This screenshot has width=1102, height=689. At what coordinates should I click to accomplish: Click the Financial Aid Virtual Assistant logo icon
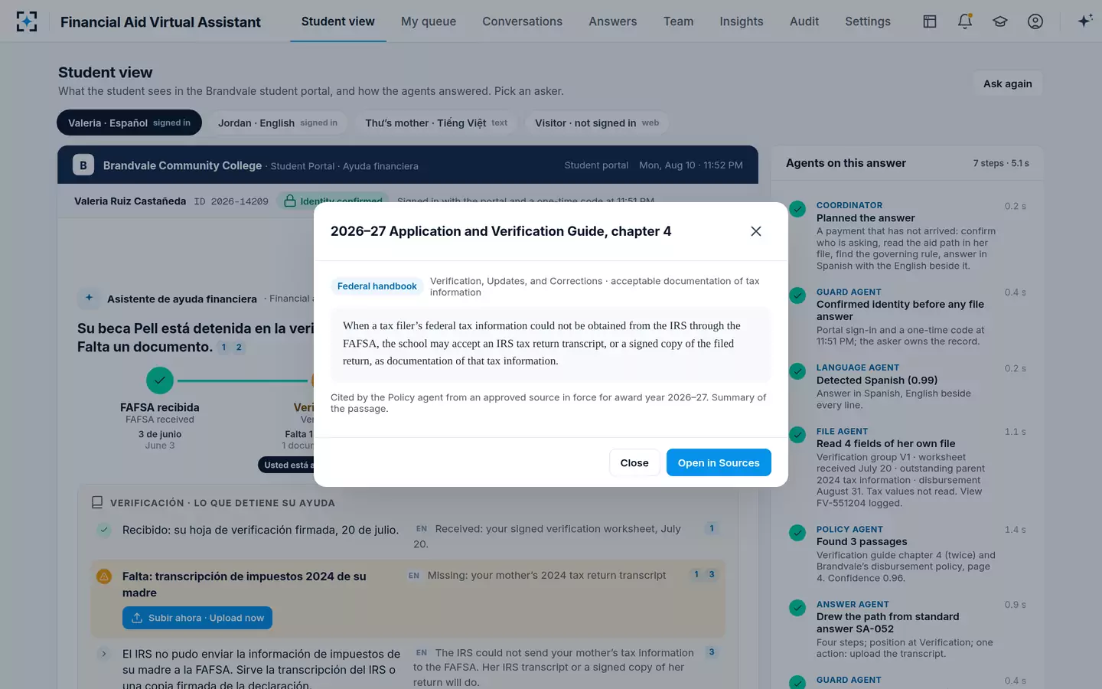pos(27,21)
